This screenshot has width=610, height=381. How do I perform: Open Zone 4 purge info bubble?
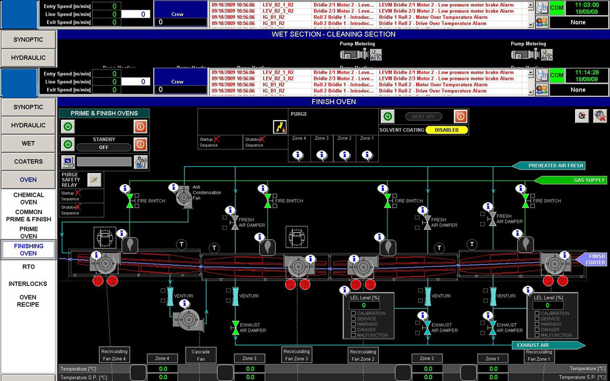298,155
